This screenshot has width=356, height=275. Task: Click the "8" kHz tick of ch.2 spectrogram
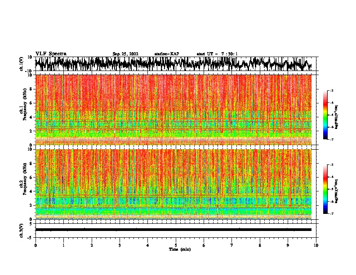coord(31,164)
